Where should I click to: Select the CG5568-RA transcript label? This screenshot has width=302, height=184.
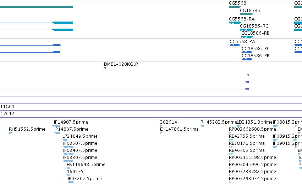tap(242, 19)
